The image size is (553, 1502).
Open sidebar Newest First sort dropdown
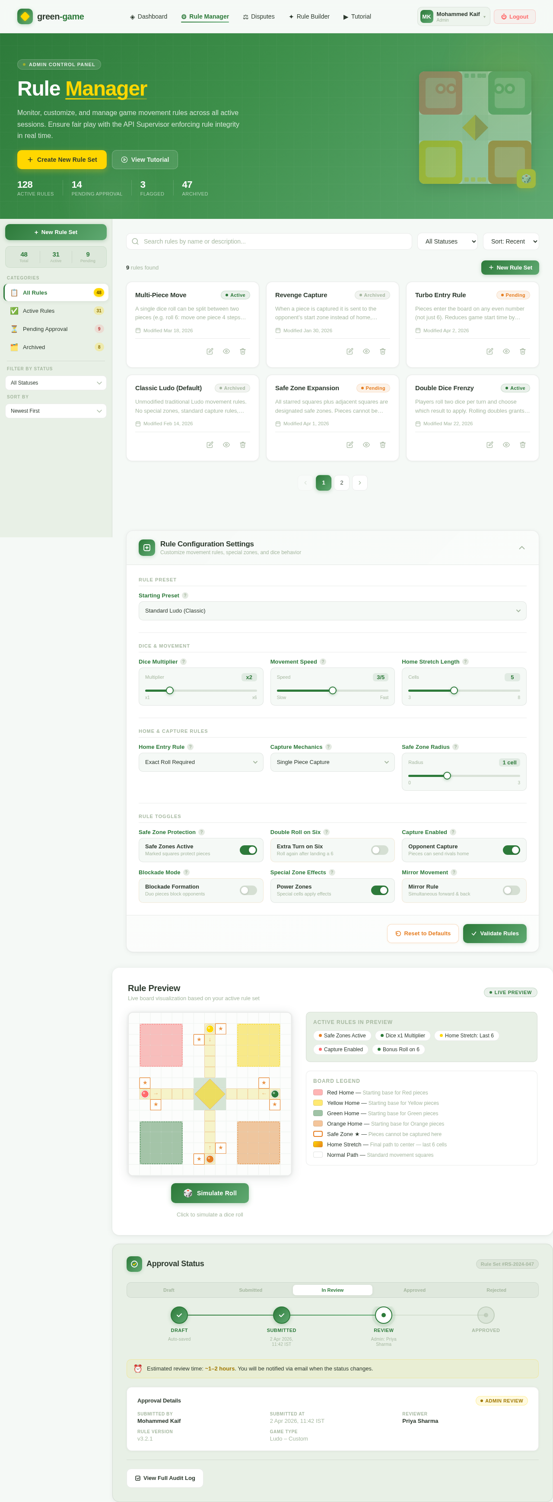point(56,411)
